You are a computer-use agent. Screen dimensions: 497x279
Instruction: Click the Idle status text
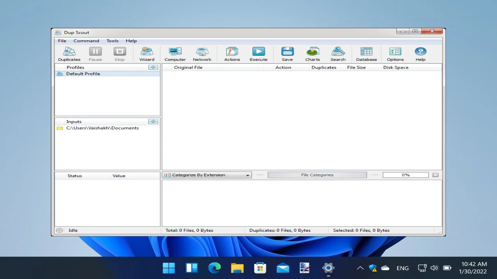(73, 231)
